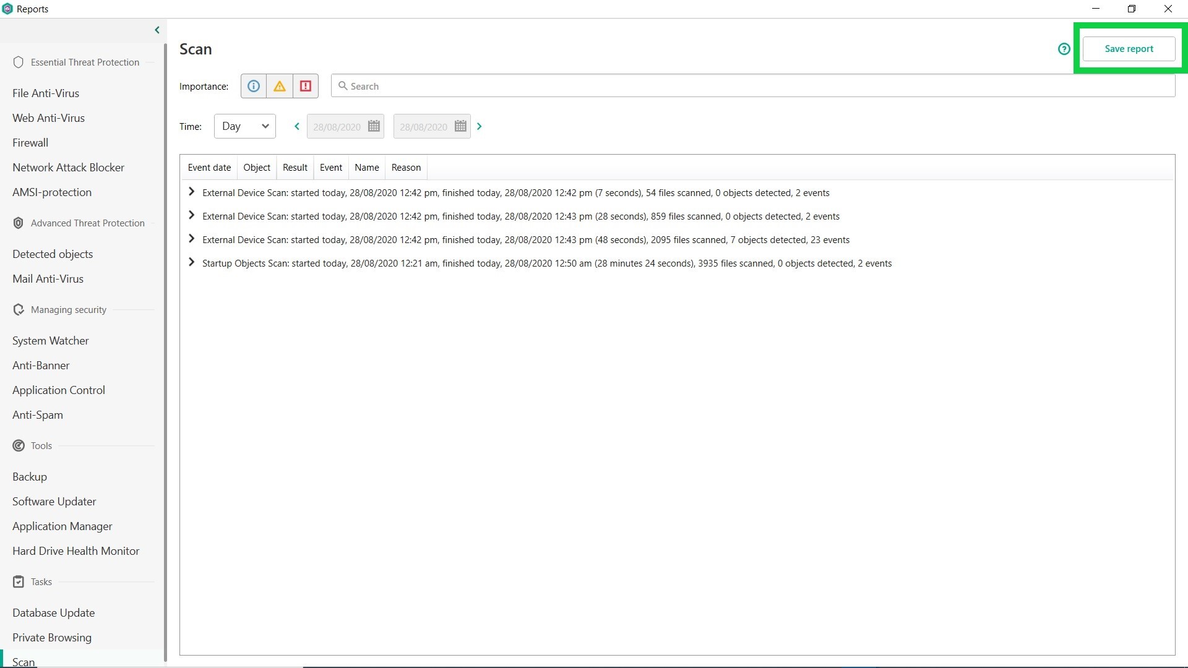Screen dimensions: 1188x668
Task: Toggle the informational events importance filter
Action: pyautogui.click(x=254, y=86)
